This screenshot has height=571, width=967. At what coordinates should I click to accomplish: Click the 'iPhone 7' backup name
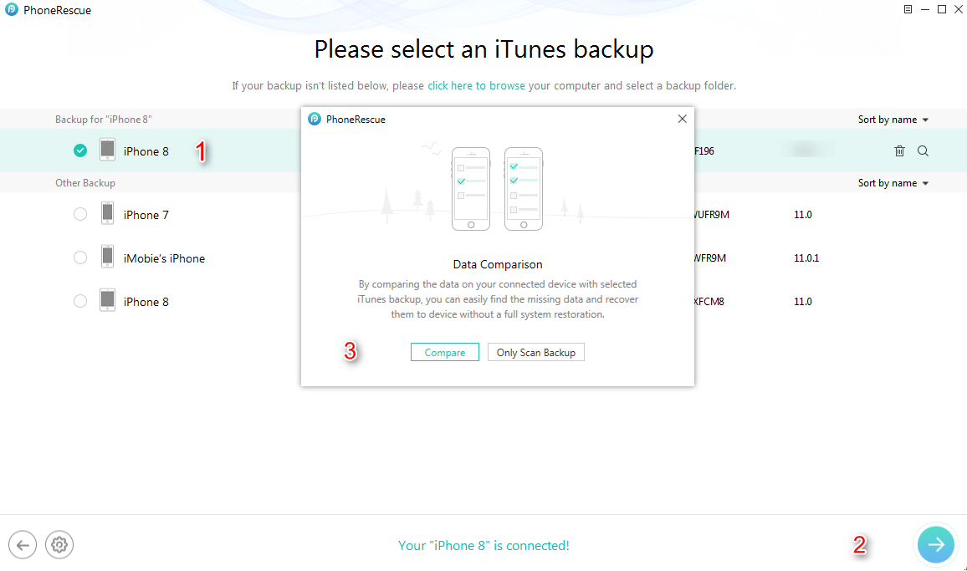[146, 215]
